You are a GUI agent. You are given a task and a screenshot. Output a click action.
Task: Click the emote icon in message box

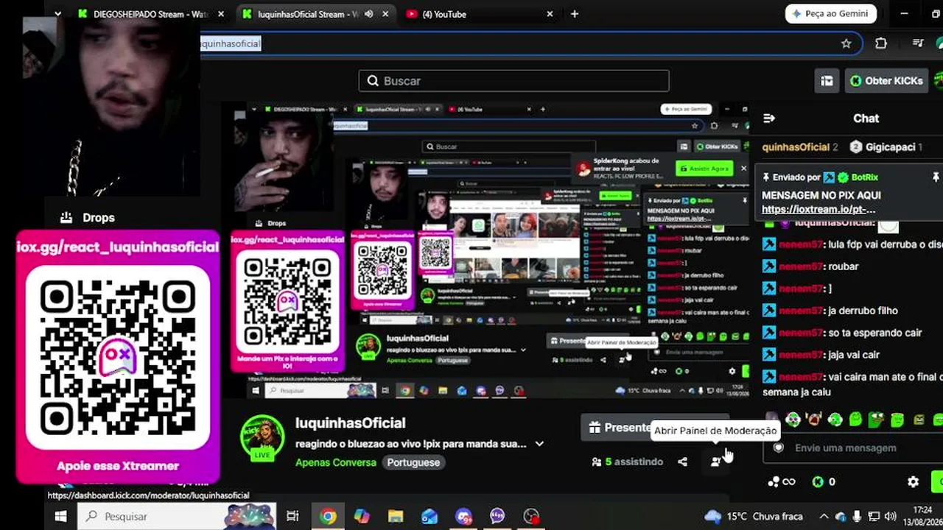(x=778, y=448)
